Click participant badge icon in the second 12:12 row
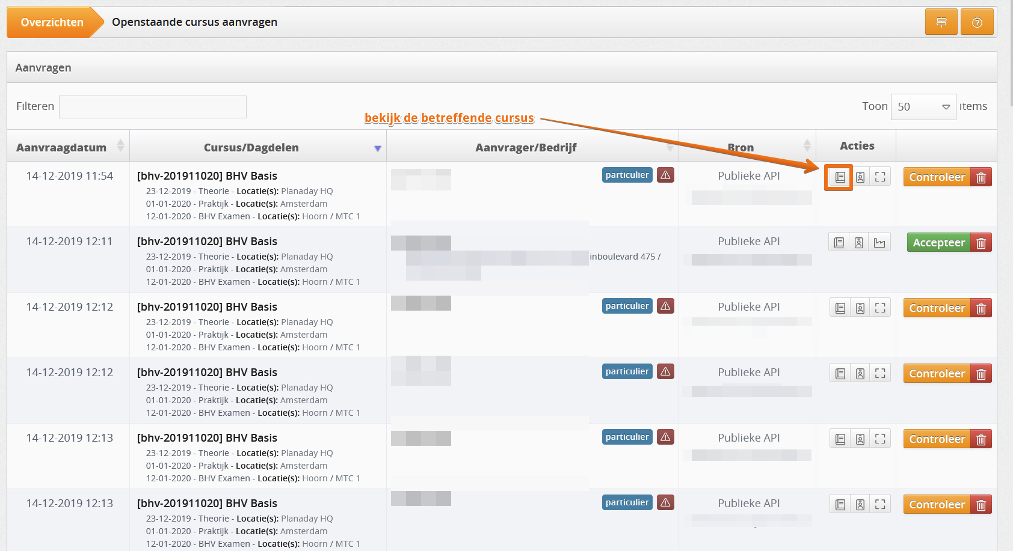 (x=860, y=374)
